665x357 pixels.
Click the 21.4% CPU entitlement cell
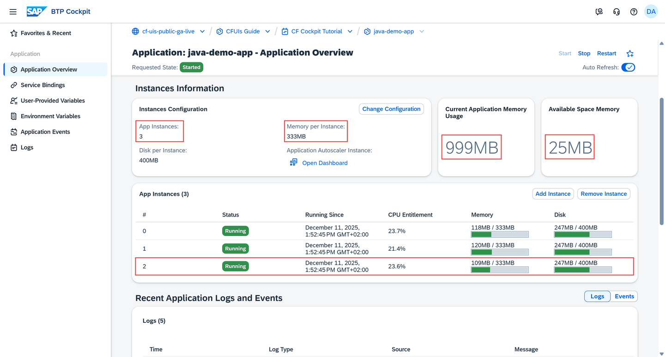point(397,248)
